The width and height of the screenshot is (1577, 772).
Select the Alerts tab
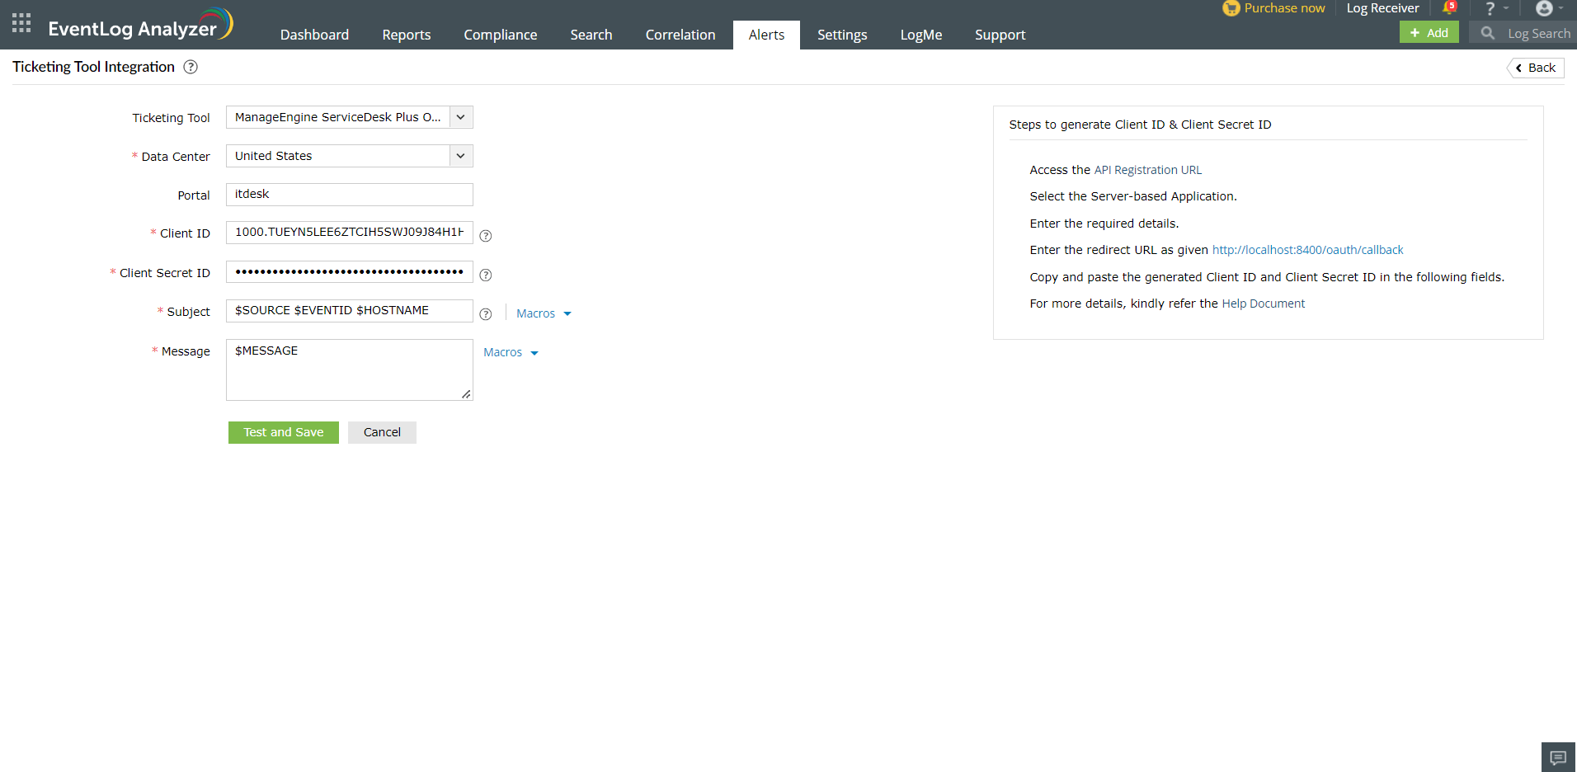pyautogui.click(x=766, y=35)
